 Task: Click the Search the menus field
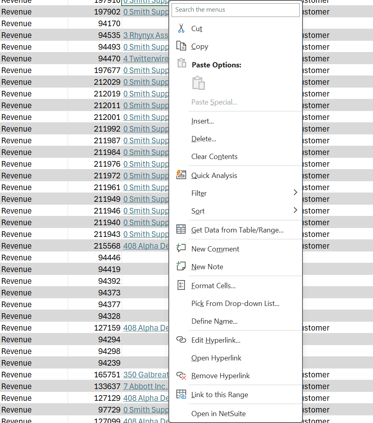pyautogui.click(x=235, y=10)
